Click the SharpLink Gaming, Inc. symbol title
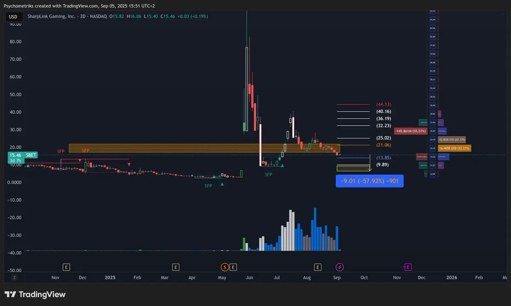 (x=51, y=16)
